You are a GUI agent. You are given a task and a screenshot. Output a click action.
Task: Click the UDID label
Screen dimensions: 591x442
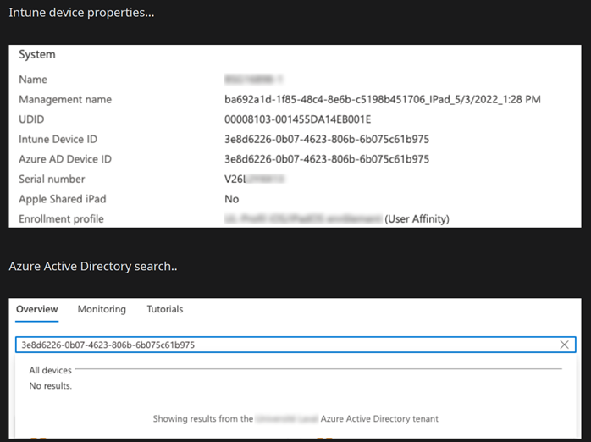point(31,119)
